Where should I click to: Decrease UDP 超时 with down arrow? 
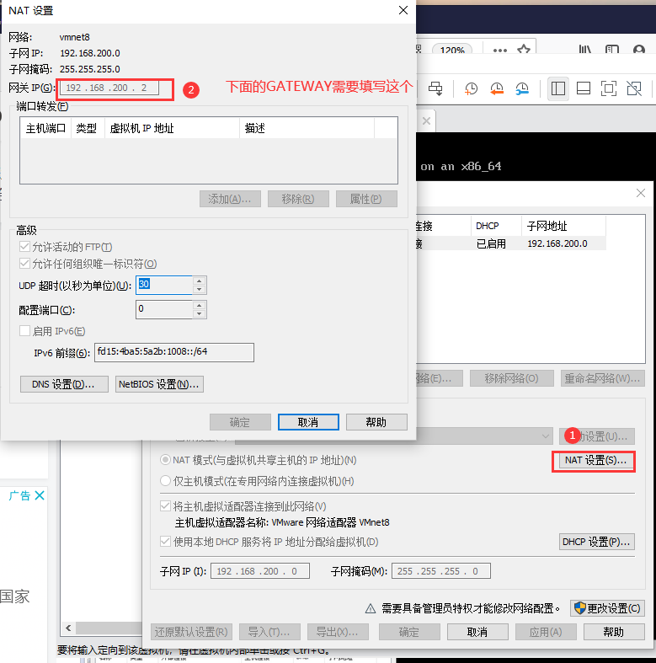point(199,290)
